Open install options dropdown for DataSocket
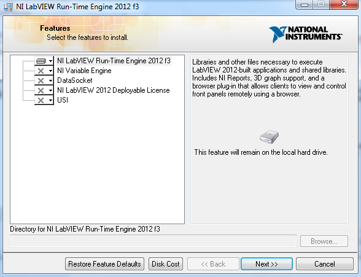 (50, 80)
